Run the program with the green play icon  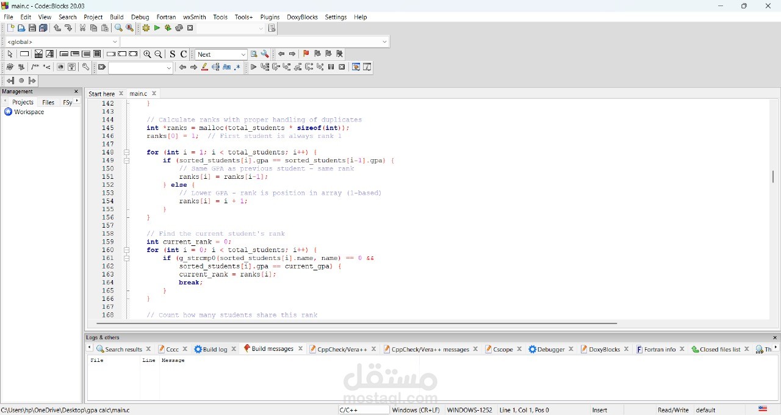point(157,28)
